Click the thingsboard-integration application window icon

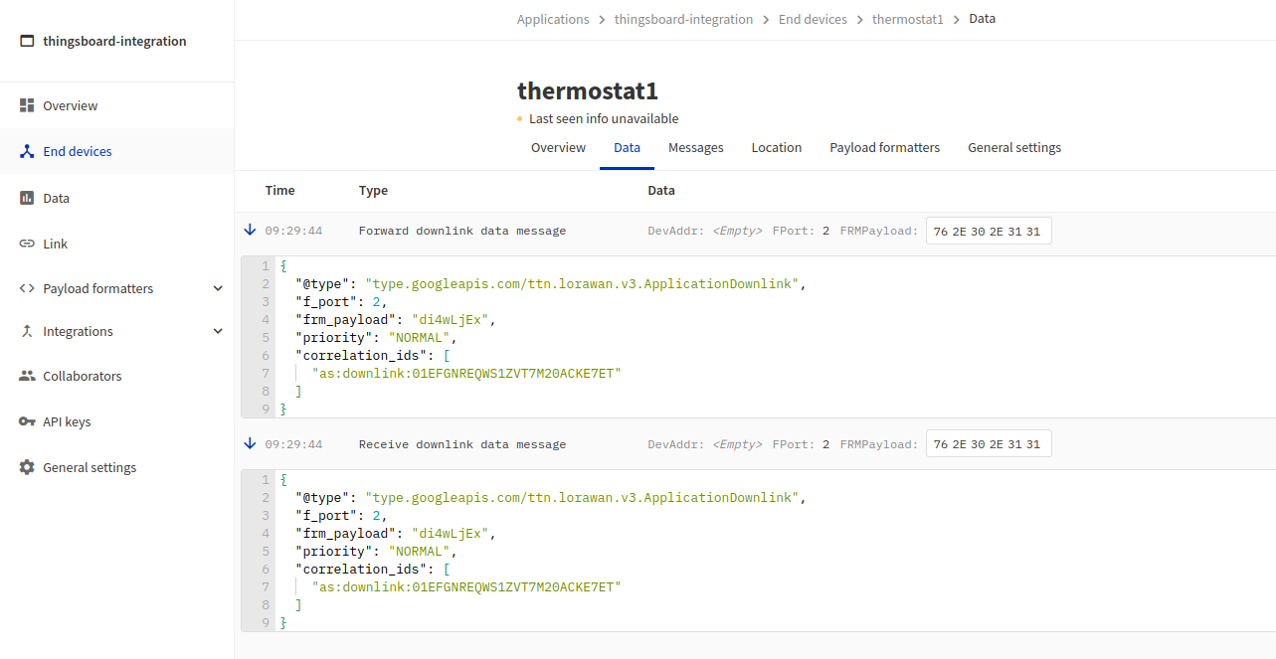click(27, 42)
